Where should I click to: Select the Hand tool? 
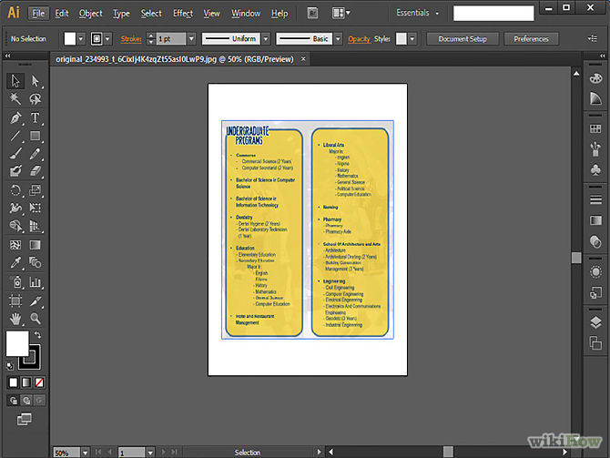coord(15,319)
